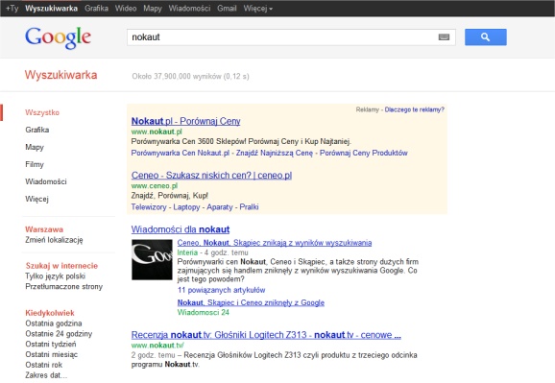Open Wideo in the top bar

pyautogui.click(x=126, y=8)
